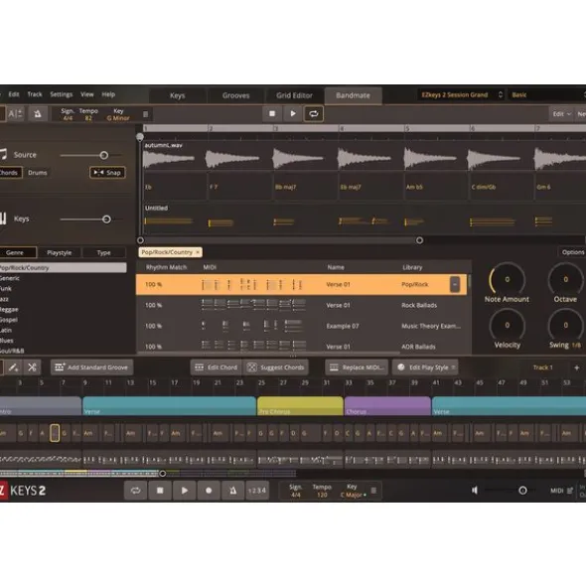Select the Gospel genre
Image resolution: width=586 pixels, height=587 pixels.
tap(9, 320)
